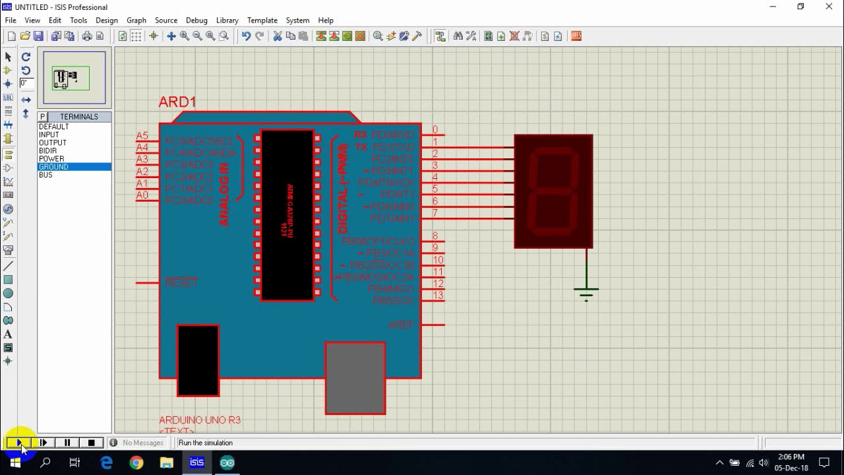
Task: Click the Stop simulation button
Action: point(92,443)
